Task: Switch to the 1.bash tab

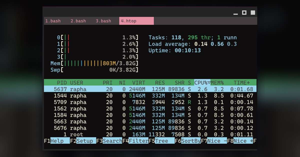Action: (53, 21)
